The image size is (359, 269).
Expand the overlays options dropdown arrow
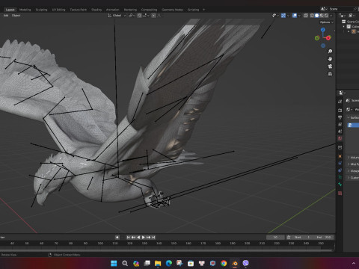299,16
